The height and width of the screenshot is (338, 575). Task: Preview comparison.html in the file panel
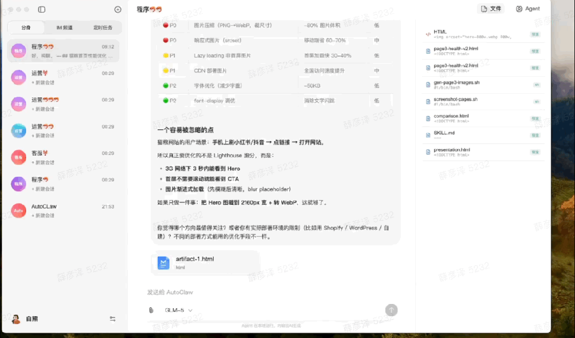pos(534,118)
